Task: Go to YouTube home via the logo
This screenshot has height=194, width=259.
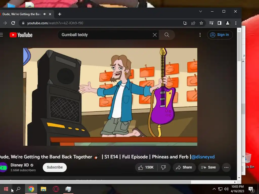Action: tap(21, 35)
